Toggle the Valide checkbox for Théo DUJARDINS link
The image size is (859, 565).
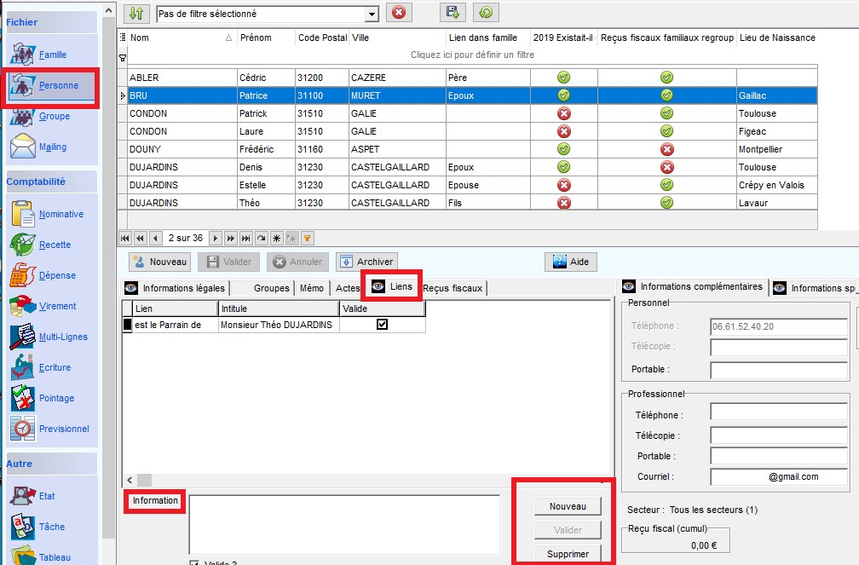pyautogui.click(x=382, y=325)
